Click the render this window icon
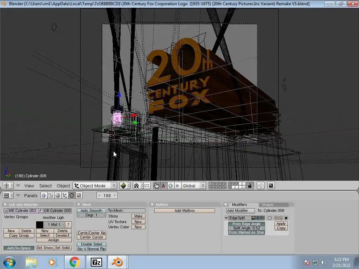Screen dimensions: 359x269 pyautogui.click(x=271, y=186)
